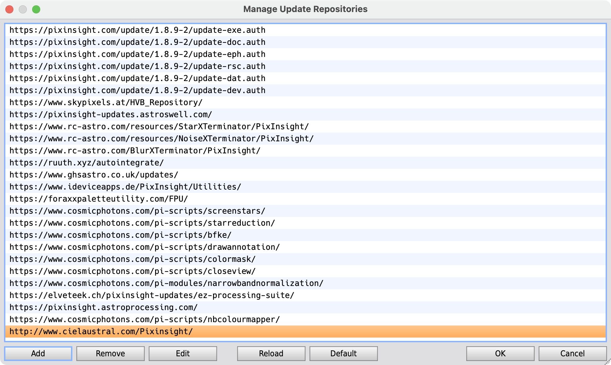Select the update-doc.auth repository row
The image size is (611, 365).
(x=305, y=42)
